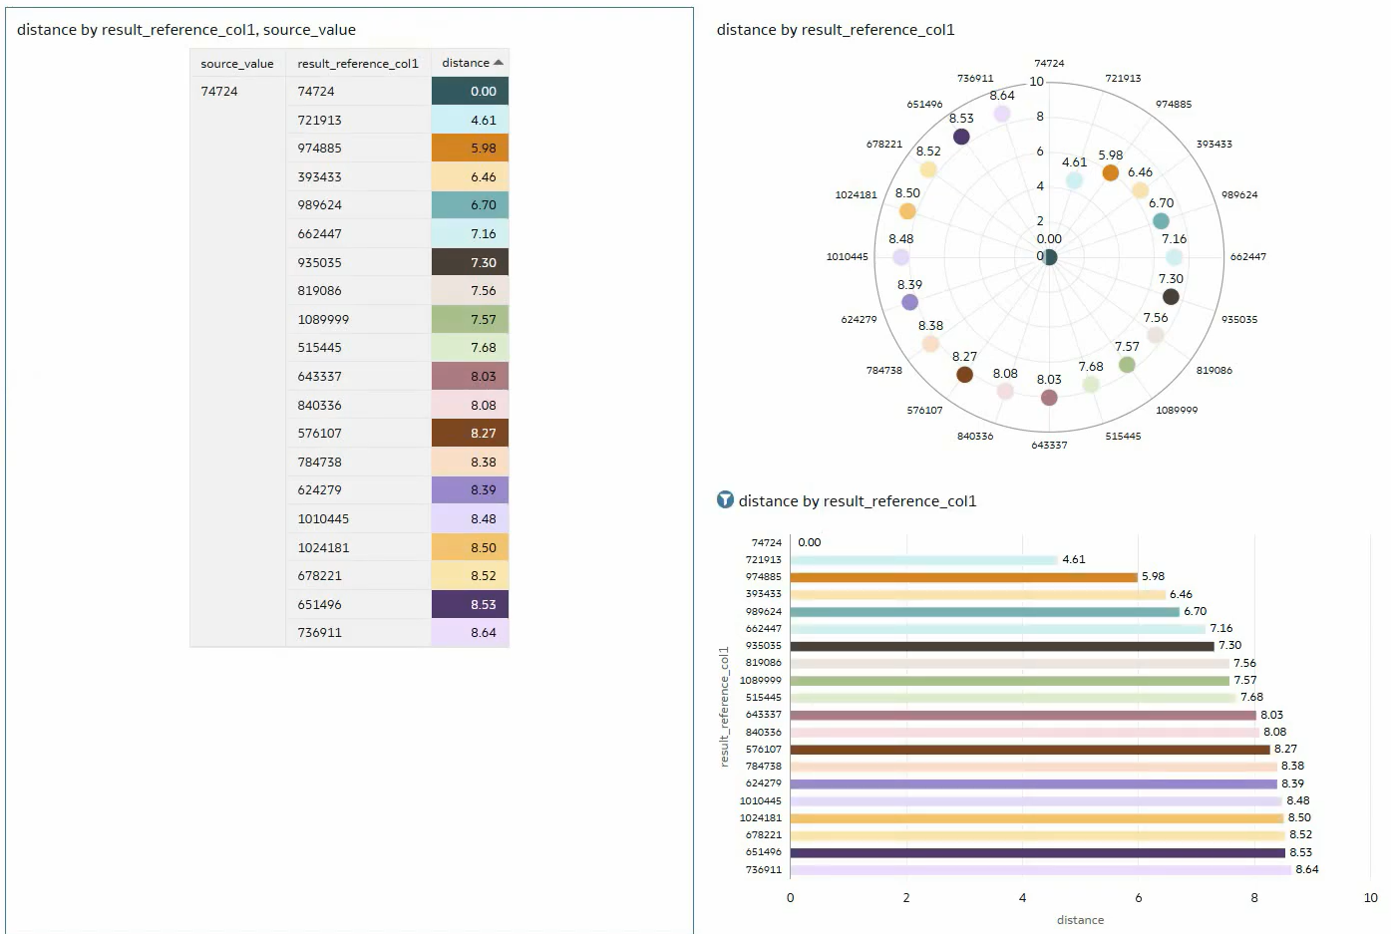
Task: Click the teal 6.70 point on radar chart
Action: pos(1161,221)
